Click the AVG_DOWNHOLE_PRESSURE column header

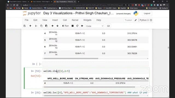click(110, 79)
